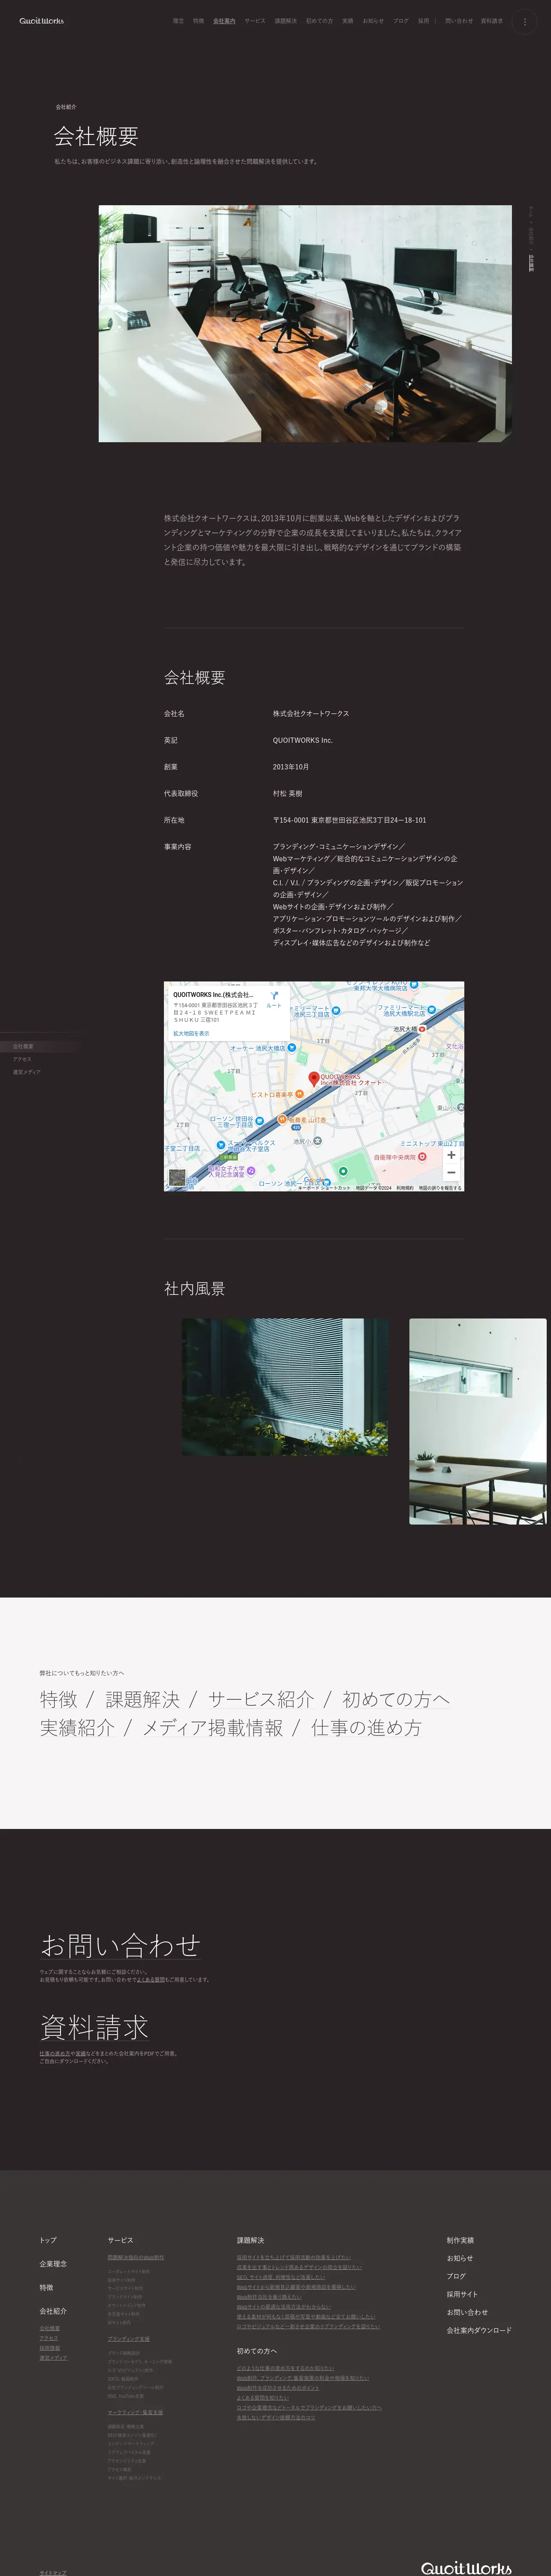Click the QuoitWorks logo in header
This screenshot has height=2576, width=551.
click(41, 21)
